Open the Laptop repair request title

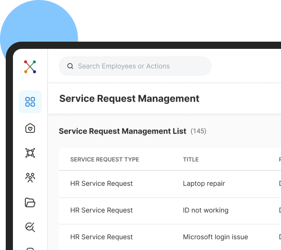204,184
